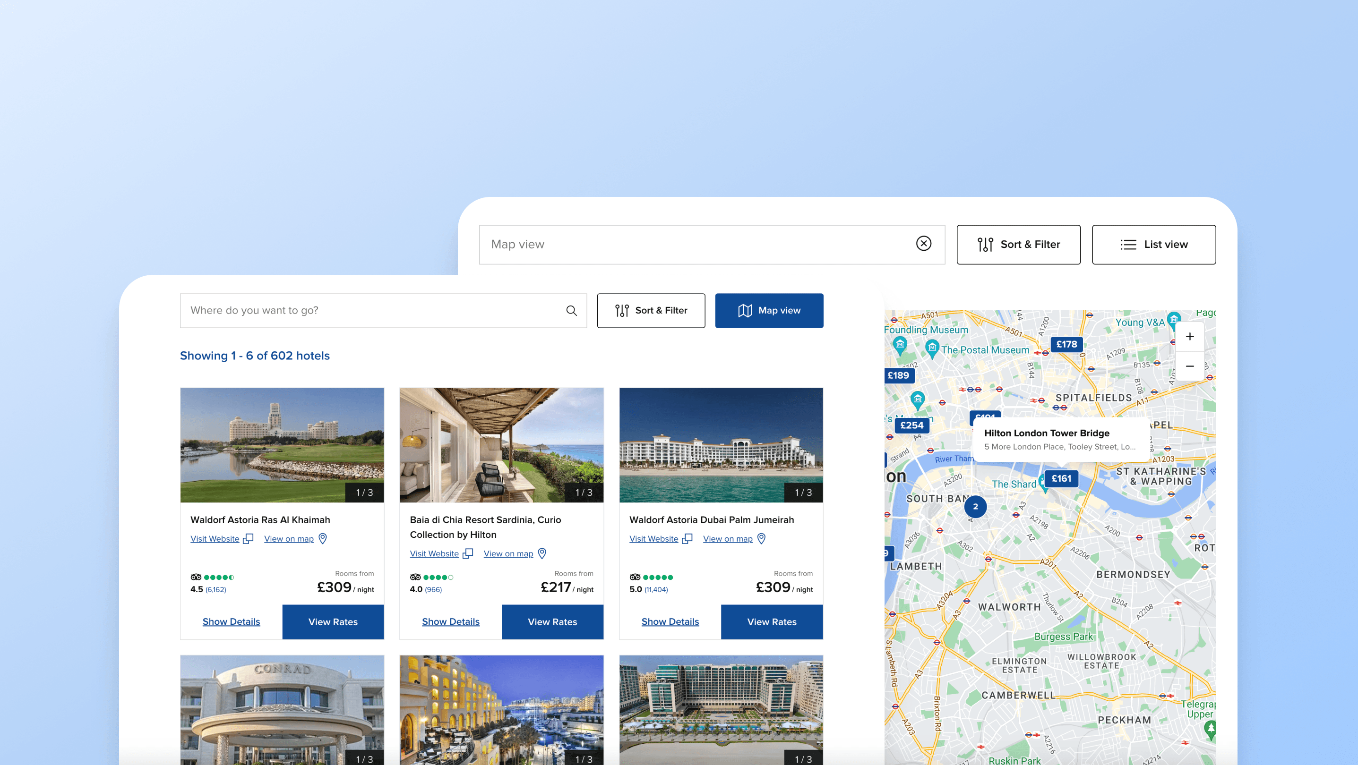The image size is (1358, 765).
Task: Select the £161 price pin on the map
Action: tap(1061, 478)
